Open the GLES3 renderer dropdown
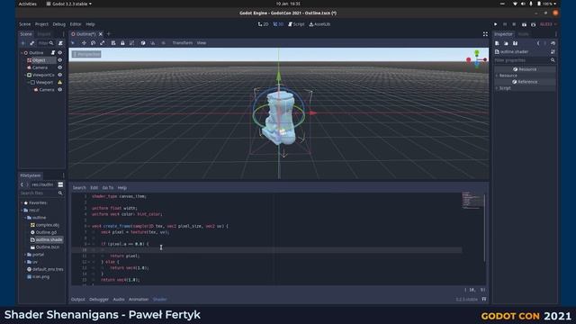Image resolution: width=576 pixels, height=324 pixels. pos(548,24)
